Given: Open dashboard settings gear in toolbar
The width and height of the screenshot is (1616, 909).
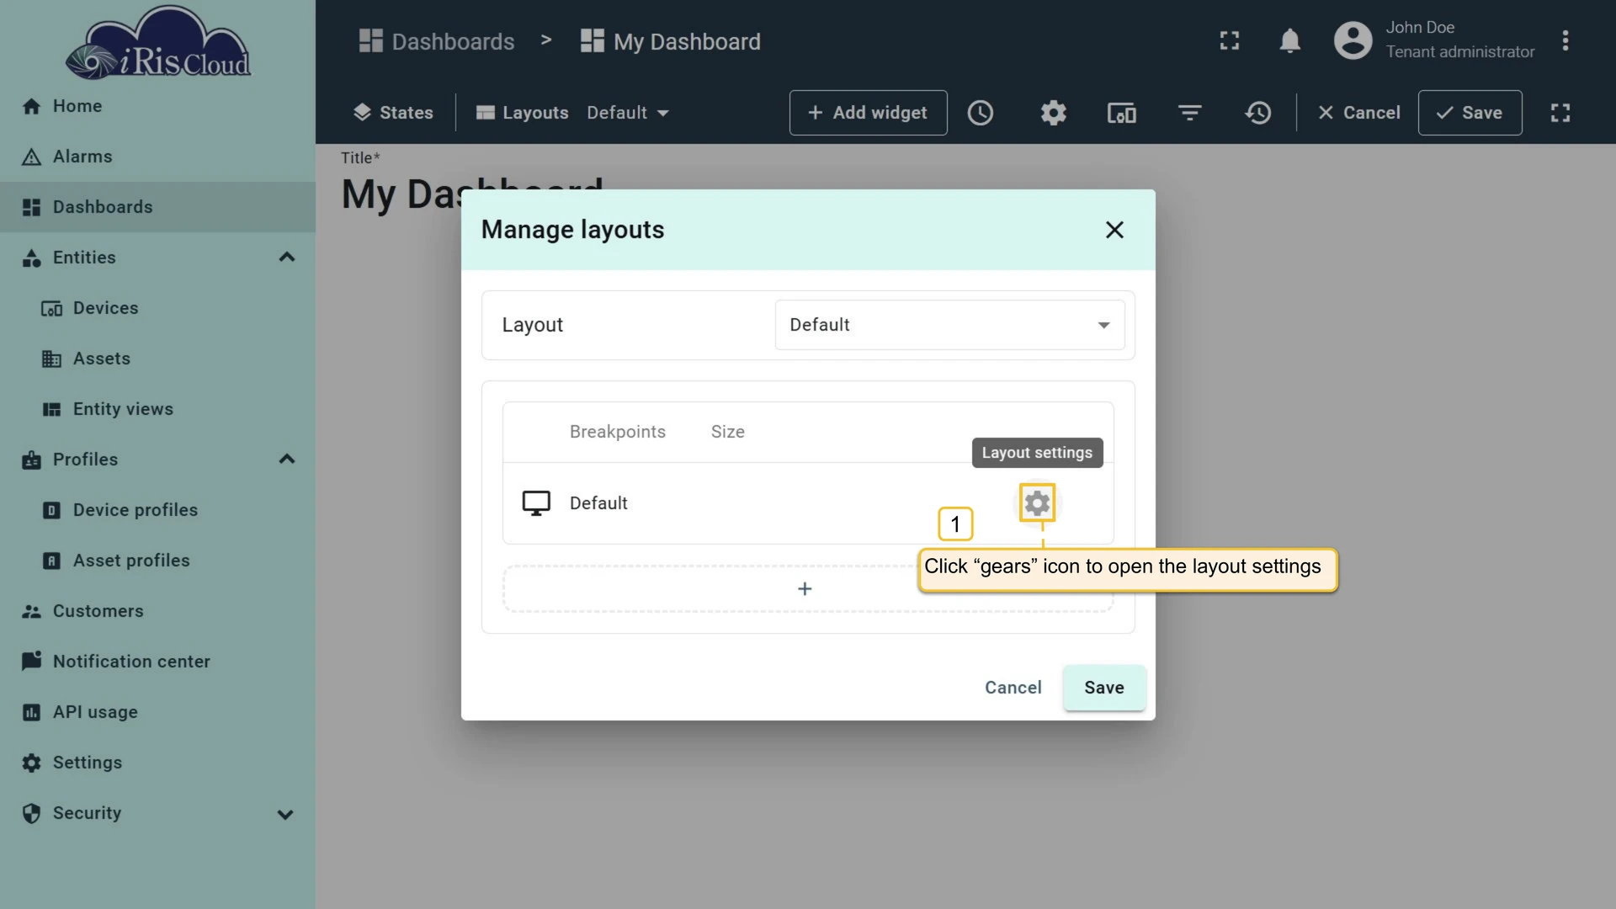Looking at the screenshot, I should pyautogui.click(x=1053, y=113).
